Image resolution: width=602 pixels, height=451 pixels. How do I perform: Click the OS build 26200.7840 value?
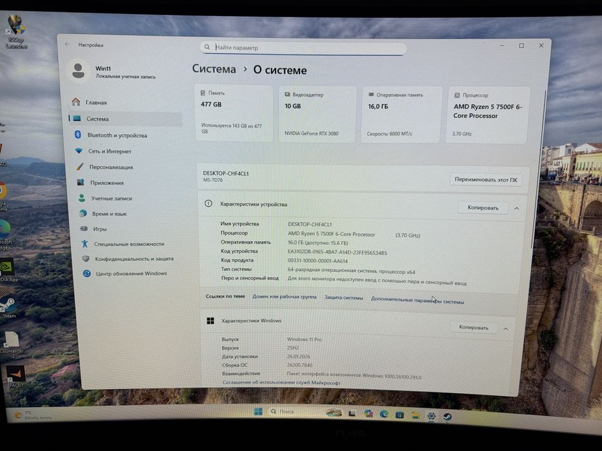(299, 365)
